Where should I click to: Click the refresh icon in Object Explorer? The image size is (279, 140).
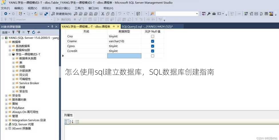coord(33,32)
